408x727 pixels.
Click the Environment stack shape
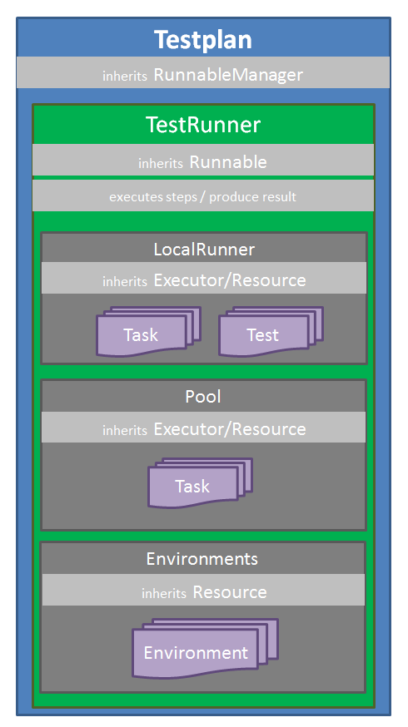pos(205,649)
